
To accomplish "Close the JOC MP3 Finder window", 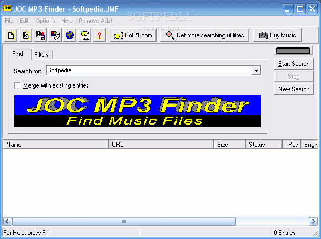I will (x=312, y=9).
